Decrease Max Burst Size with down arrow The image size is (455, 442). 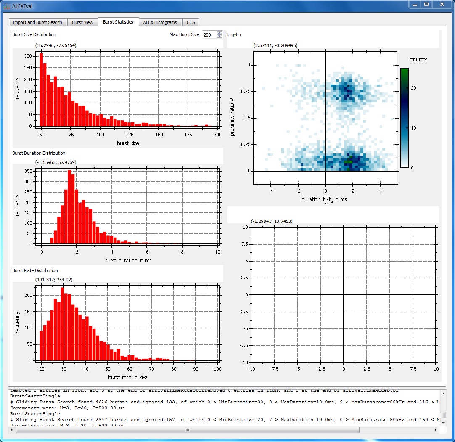click(x=220, y=37)
